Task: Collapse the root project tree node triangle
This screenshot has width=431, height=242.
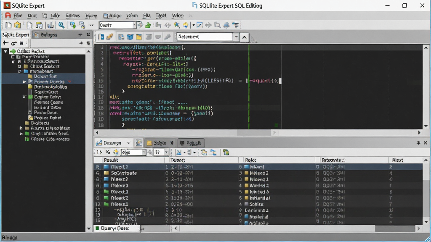Action: 5,51
